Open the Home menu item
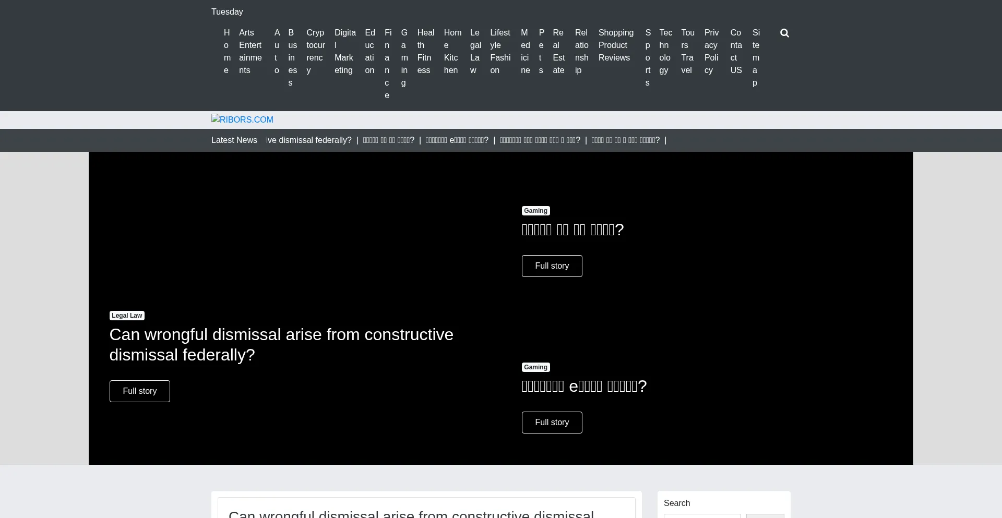Screen dimensions: 1002x518 click(x=227, y=51)
